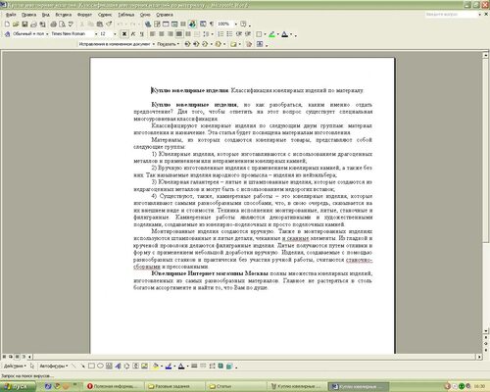Image resolution: width=490 pixels, height=392 pixels.
Task: Open the Вставка menu
Action: pos(63,15)
